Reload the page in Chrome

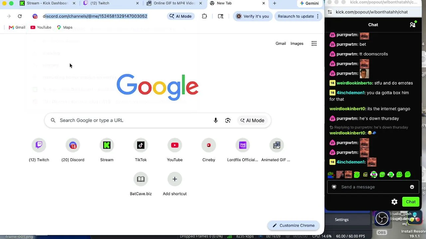[20, 16]
